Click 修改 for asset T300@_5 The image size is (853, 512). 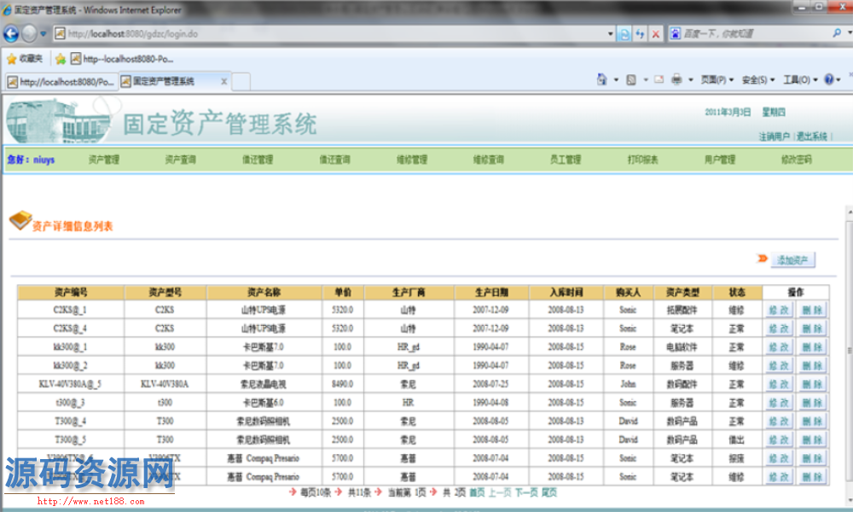(x=779, y=439)
